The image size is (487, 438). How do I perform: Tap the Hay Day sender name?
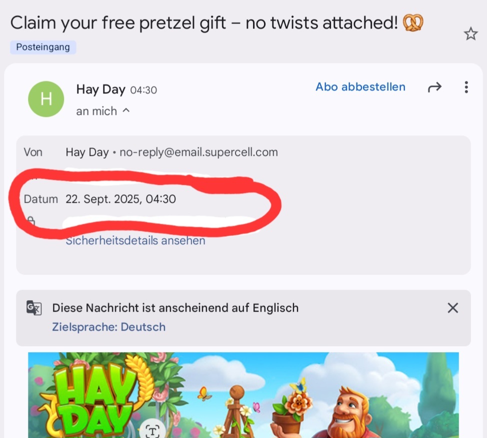coord(100,89)
